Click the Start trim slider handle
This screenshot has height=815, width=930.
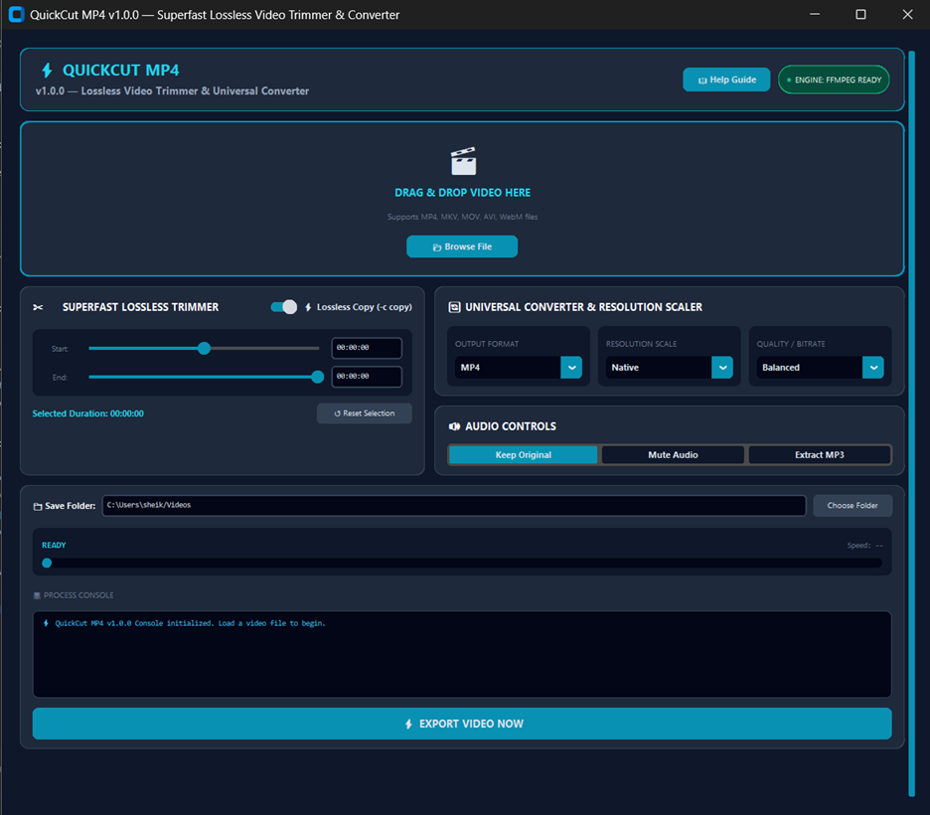204,348
